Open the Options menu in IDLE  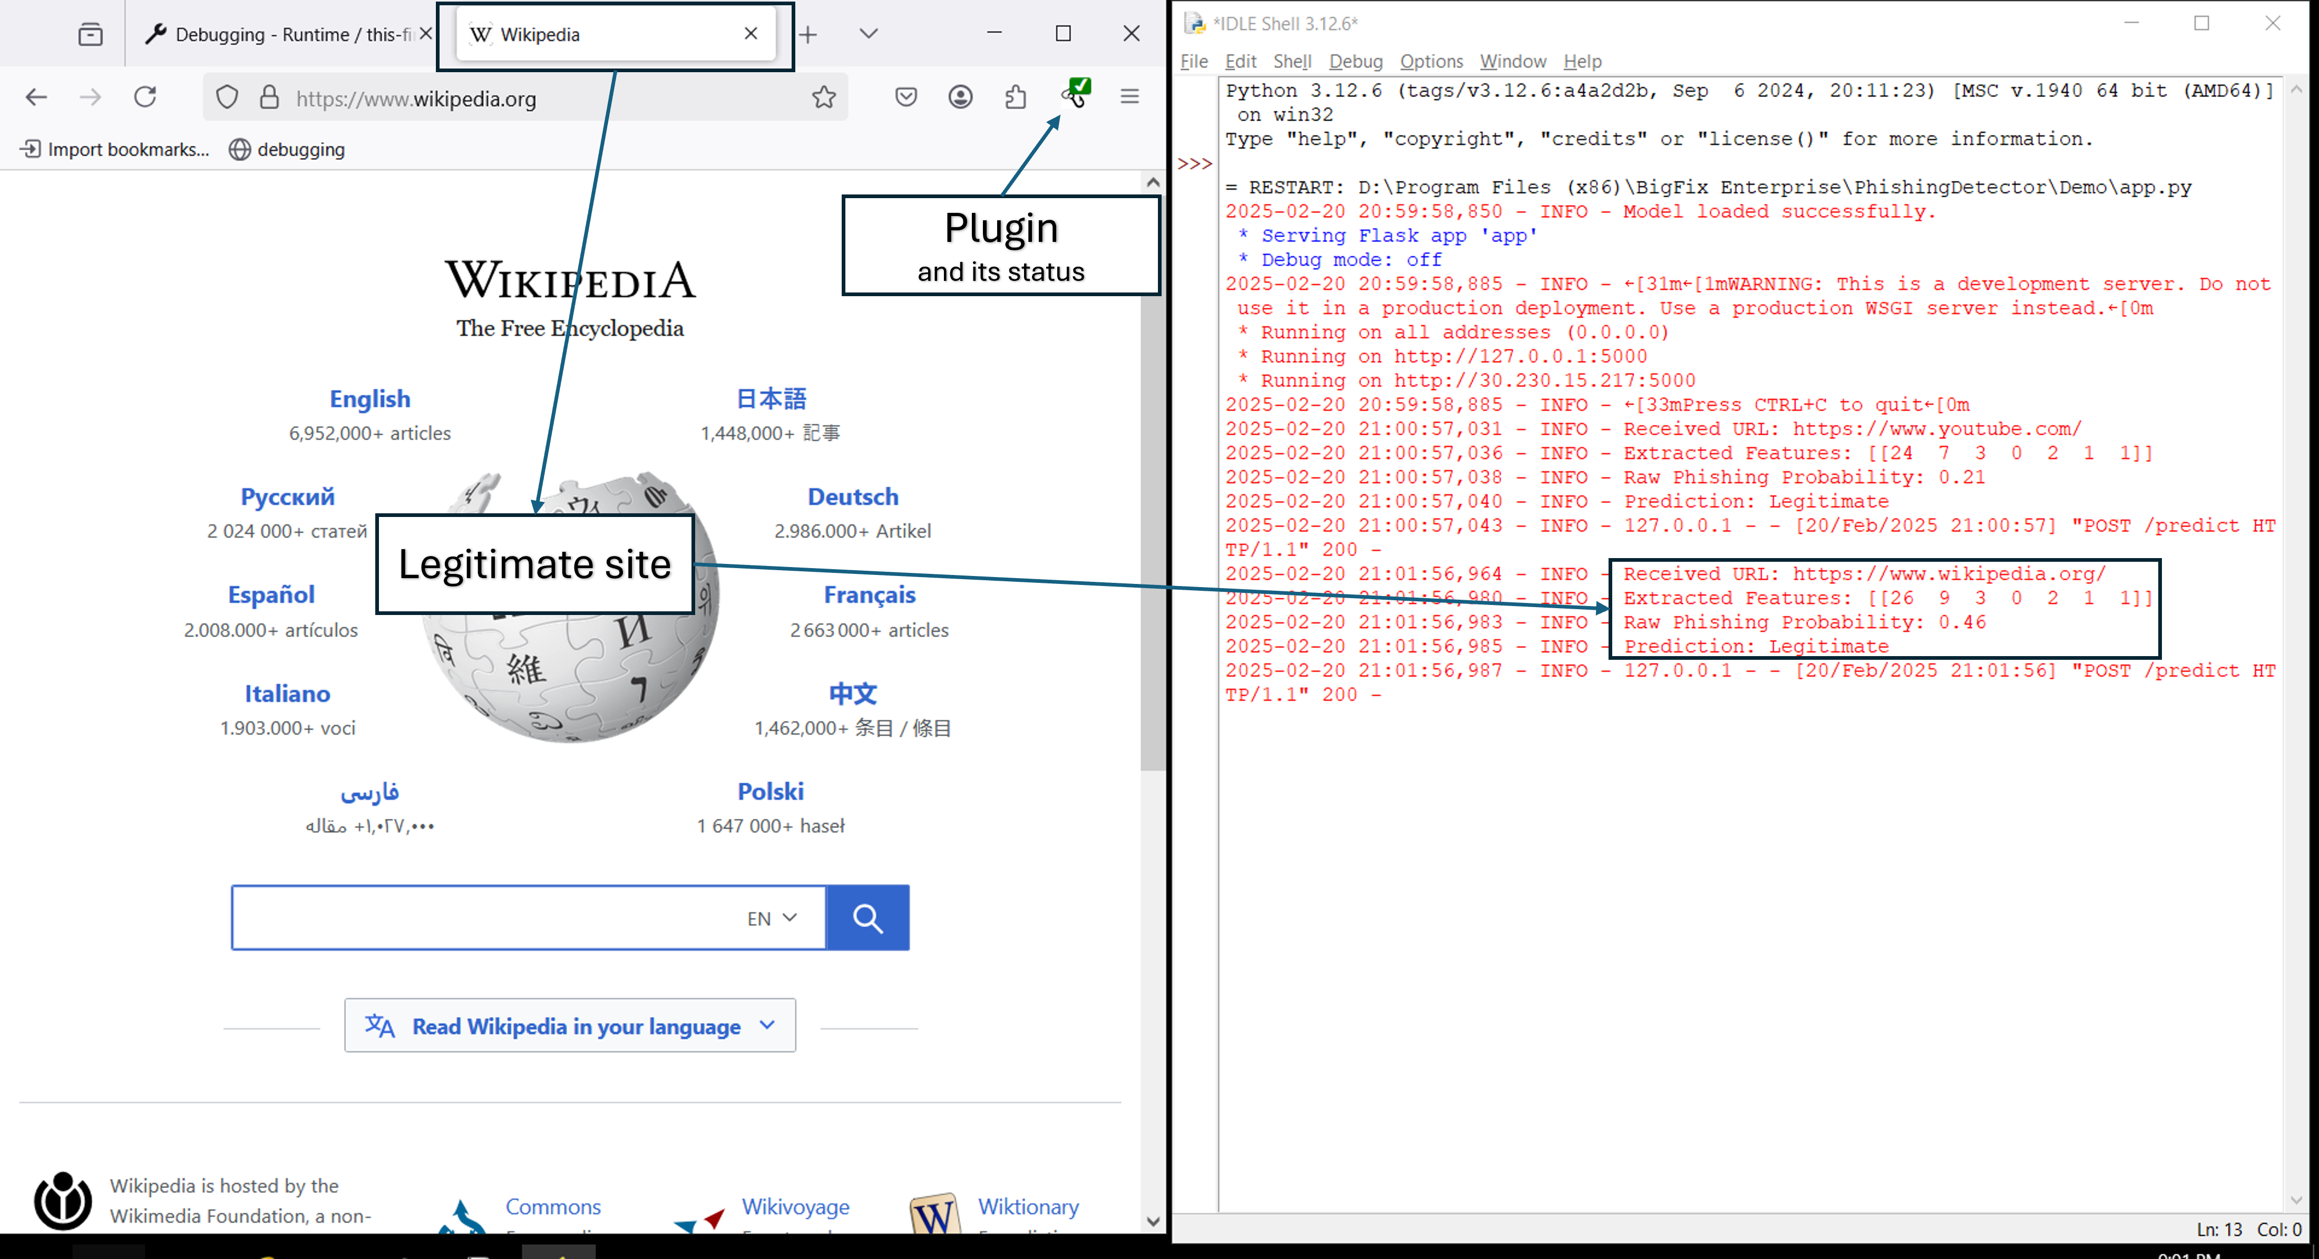(x=1430, y=61)
